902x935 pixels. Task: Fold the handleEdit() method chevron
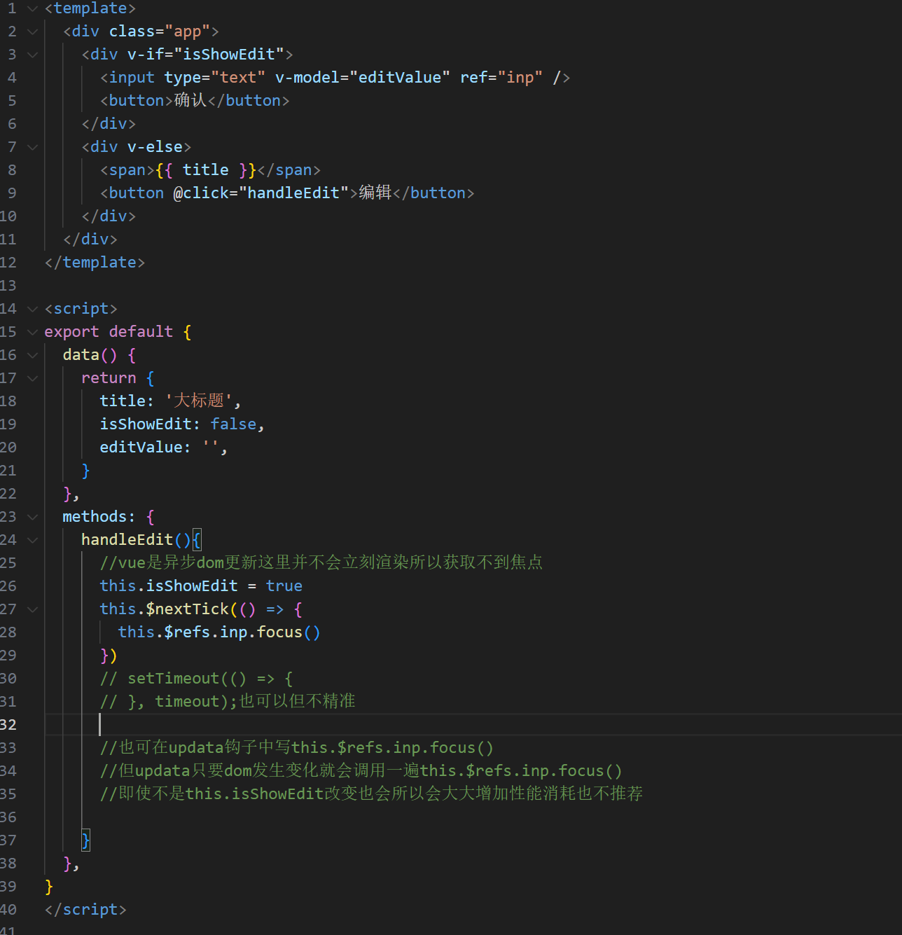(x=32, y=540)
